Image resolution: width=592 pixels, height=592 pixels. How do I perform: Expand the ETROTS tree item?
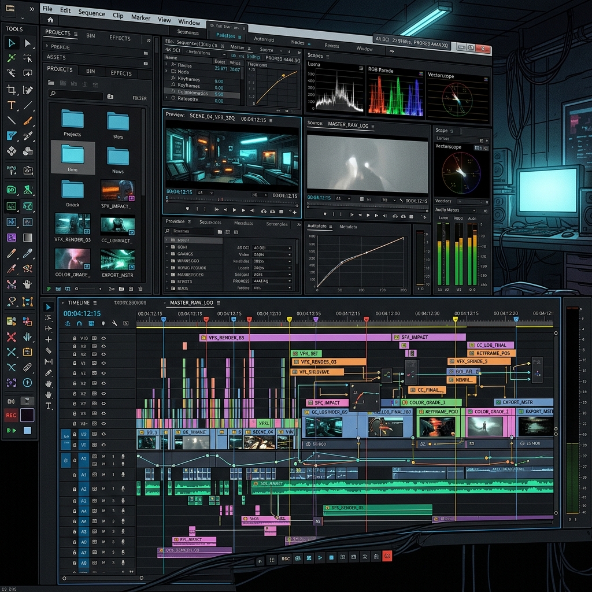[167, 282]
